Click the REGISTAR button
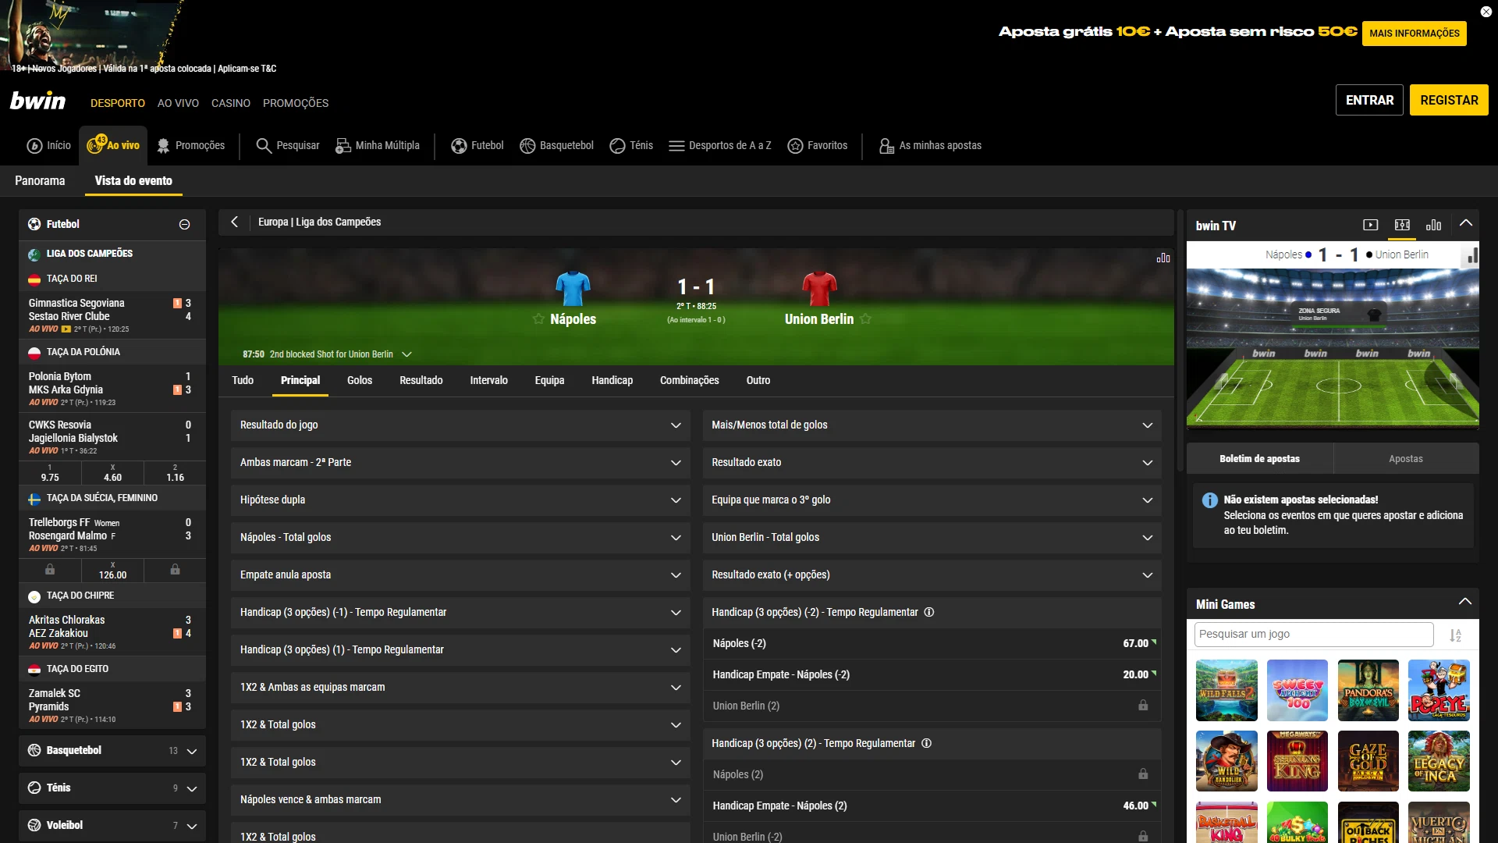1498x843 pixels. tap(1449, 100)
